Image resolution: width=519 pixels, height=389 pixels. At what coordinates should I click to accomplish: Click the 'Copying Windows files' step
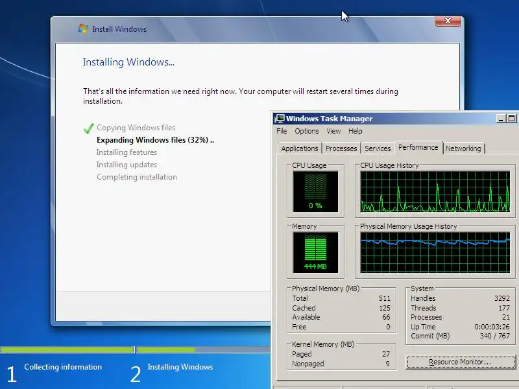[x=136, y=128]
